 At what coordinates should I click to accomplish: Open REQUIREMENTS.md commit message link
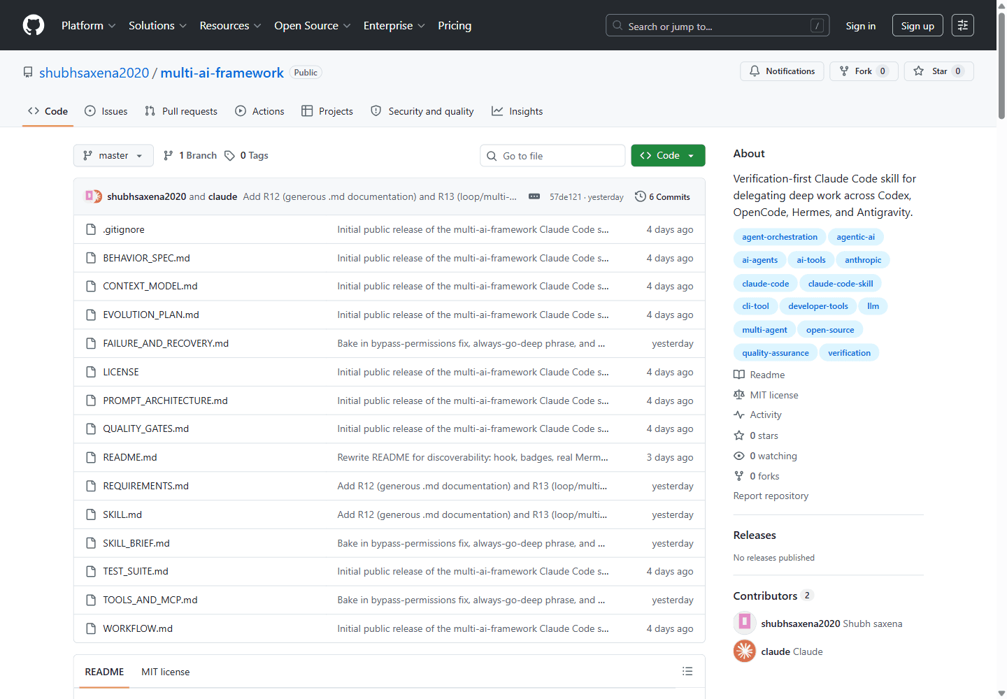[472, 486]
